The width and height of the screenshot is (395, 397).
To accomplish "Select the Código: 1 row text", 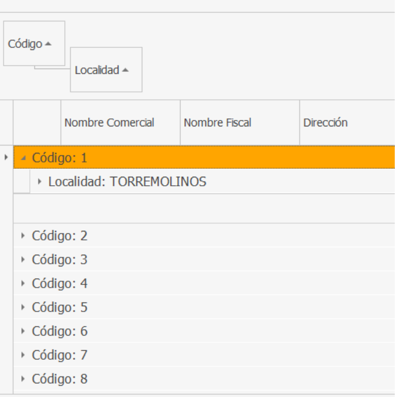I will 59,158.
